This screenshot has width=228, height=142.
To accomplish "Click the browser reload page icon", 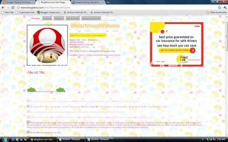I will point(13,7).
